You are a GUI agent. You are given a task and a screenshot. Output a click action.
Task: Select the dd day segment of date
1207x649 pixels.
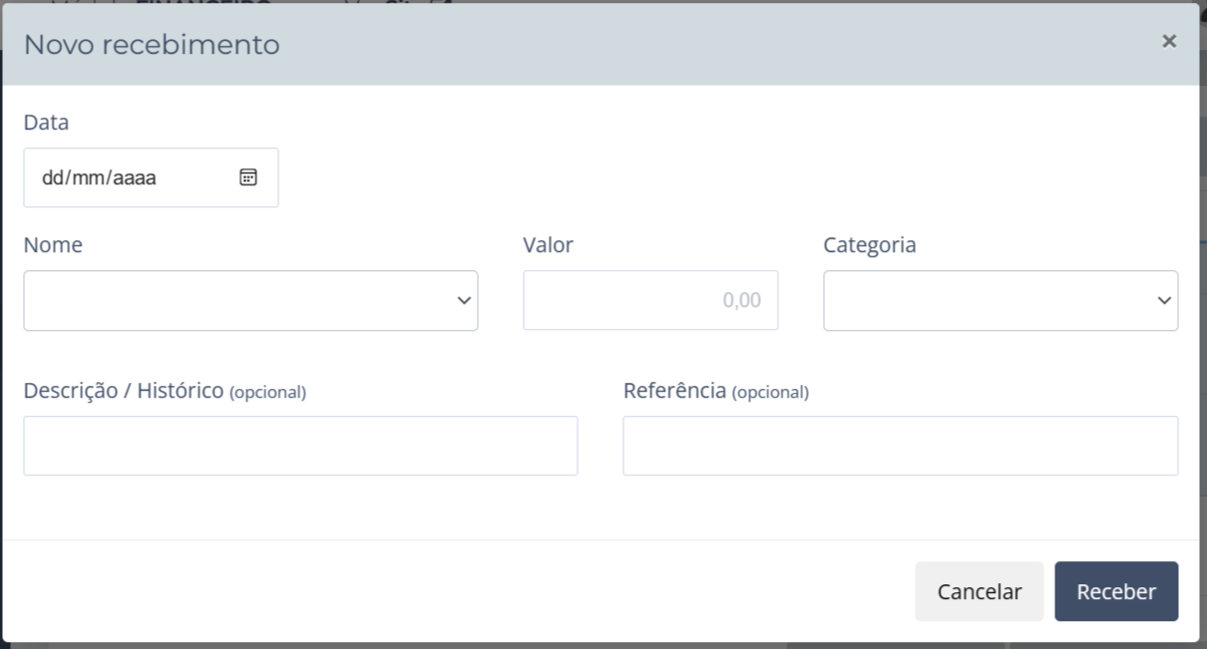point(52,178)
